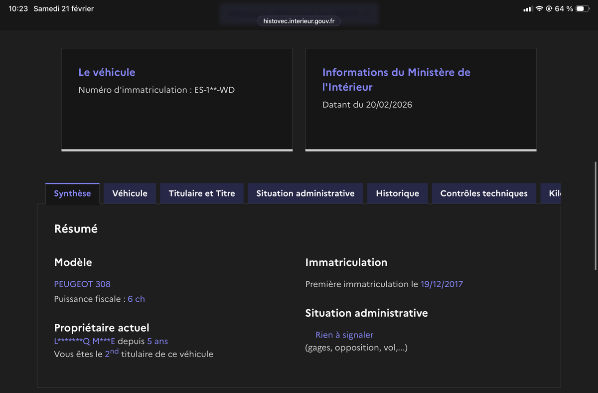Click the PEUGEOT 308 model text

click(x=82, y=284)
